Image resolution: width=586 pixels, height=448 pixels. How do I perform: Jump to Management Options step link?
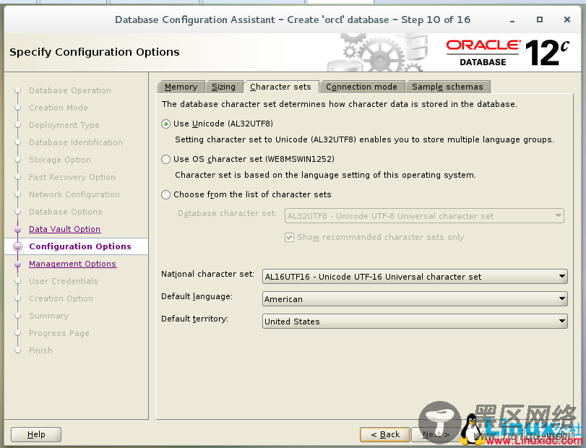[x=72, y=264]
